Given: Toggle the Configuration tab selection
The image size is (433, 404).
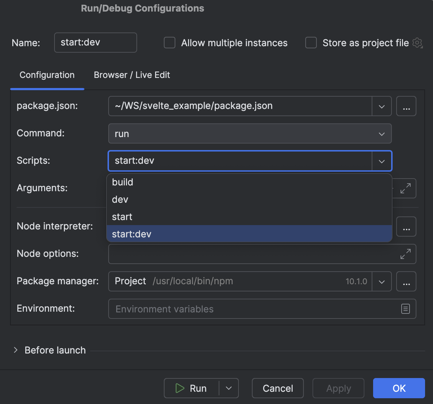Looking at the screenshot, I should pos(47,75).
